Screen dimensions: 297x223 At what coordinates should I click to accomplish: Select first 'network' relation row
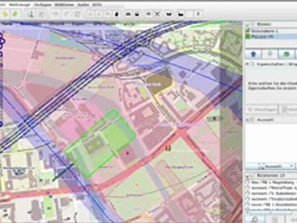coord(272,188)
